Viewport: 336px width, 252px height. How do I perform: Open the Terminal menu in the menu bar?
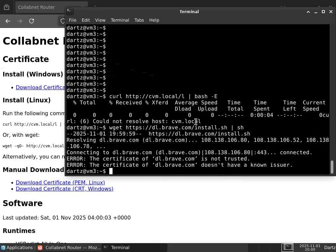coord(120,20)
